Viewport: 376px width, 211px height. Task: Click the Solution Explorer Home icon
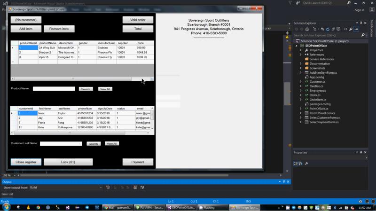308,29
